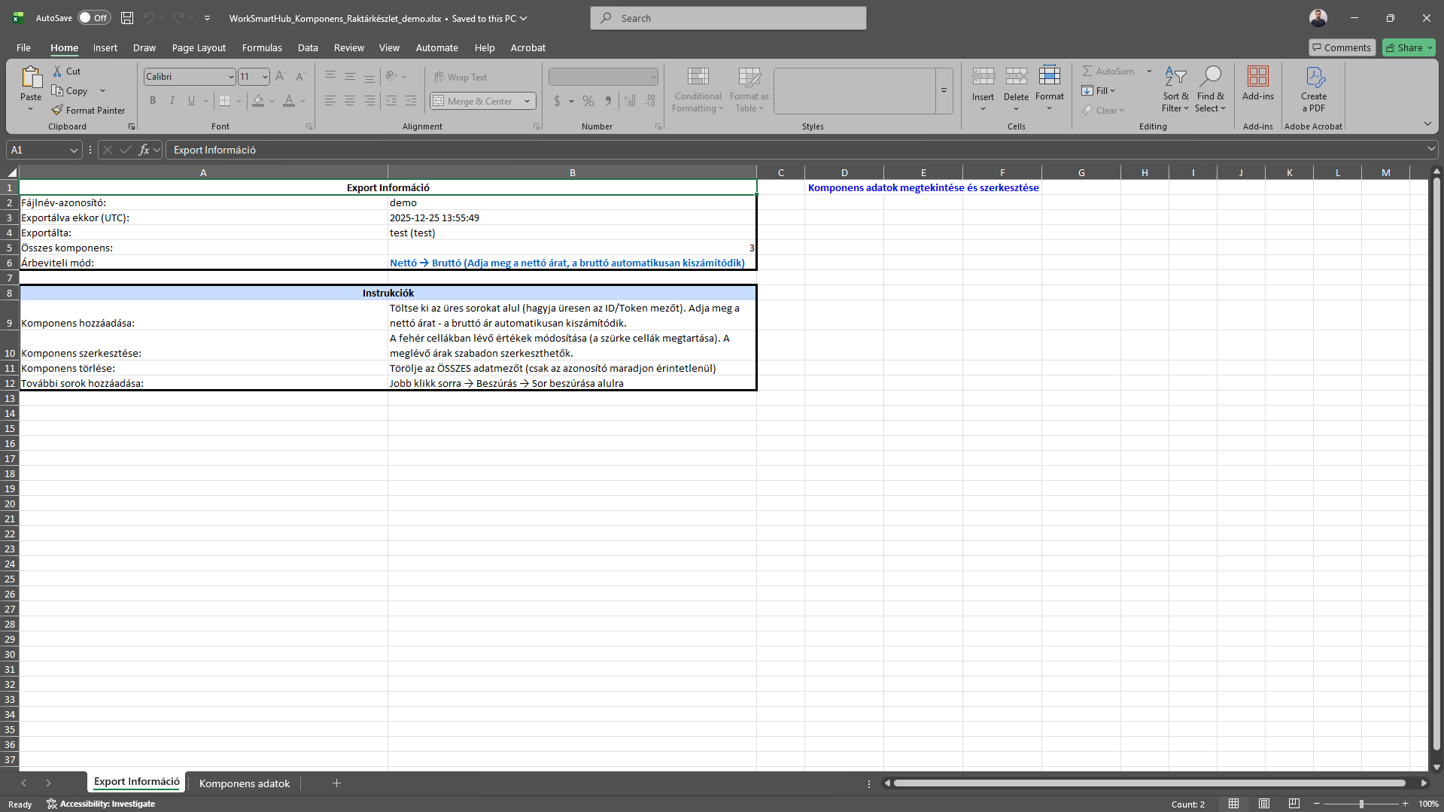1444x812 pixels.
Task: Click the Decrease Indent icon
Action: (x=391, y=101)
